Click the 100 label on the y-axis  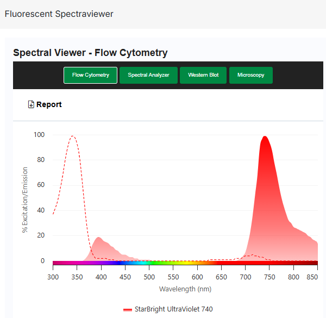pyautogui.click(x=39, y=135)
